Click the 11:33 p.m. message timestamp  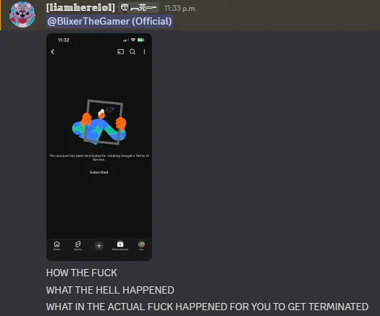pyautogui.click(x=180, y=9)
